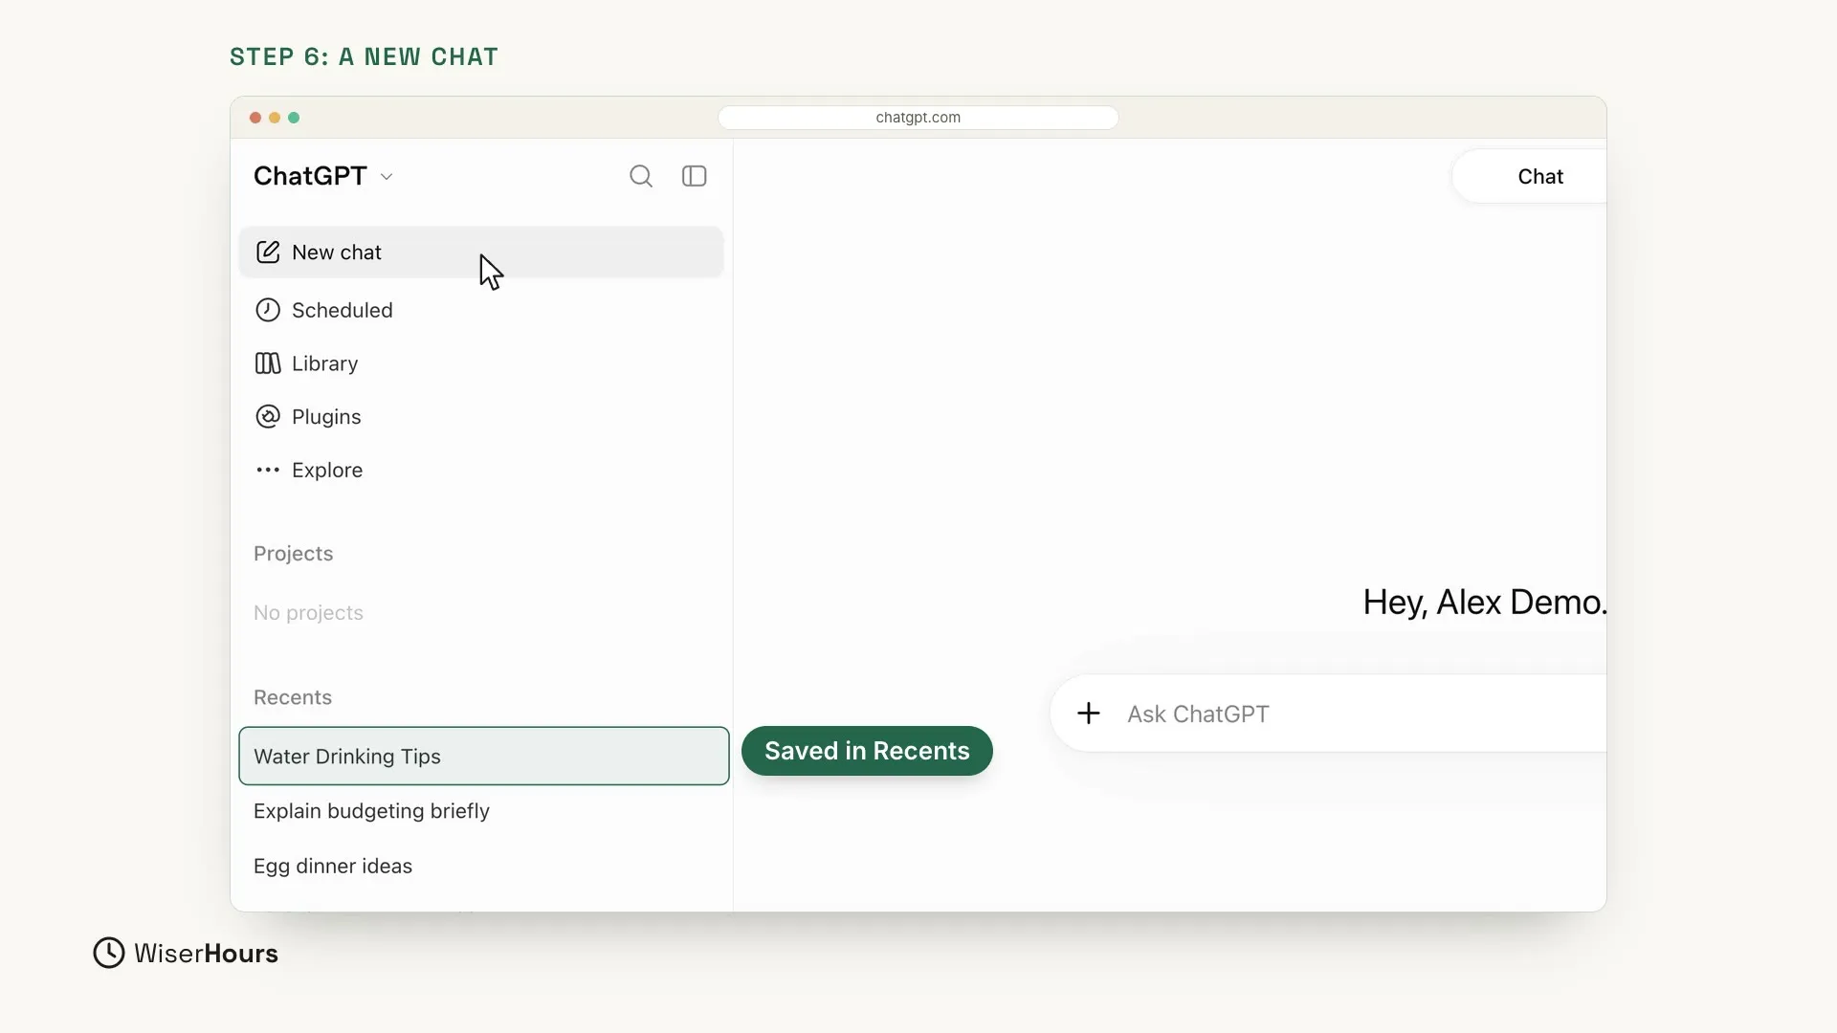This screenshot has width=1837, height=1033.
Task: Open Egg dinner ideas chat
Action: pyautogui.click(x=333, y=866)
